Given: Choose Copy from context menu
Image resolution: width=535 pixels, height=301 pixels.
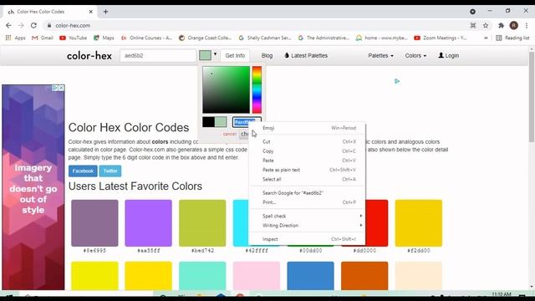Looking at the screenshot, I should pos(307,150).
